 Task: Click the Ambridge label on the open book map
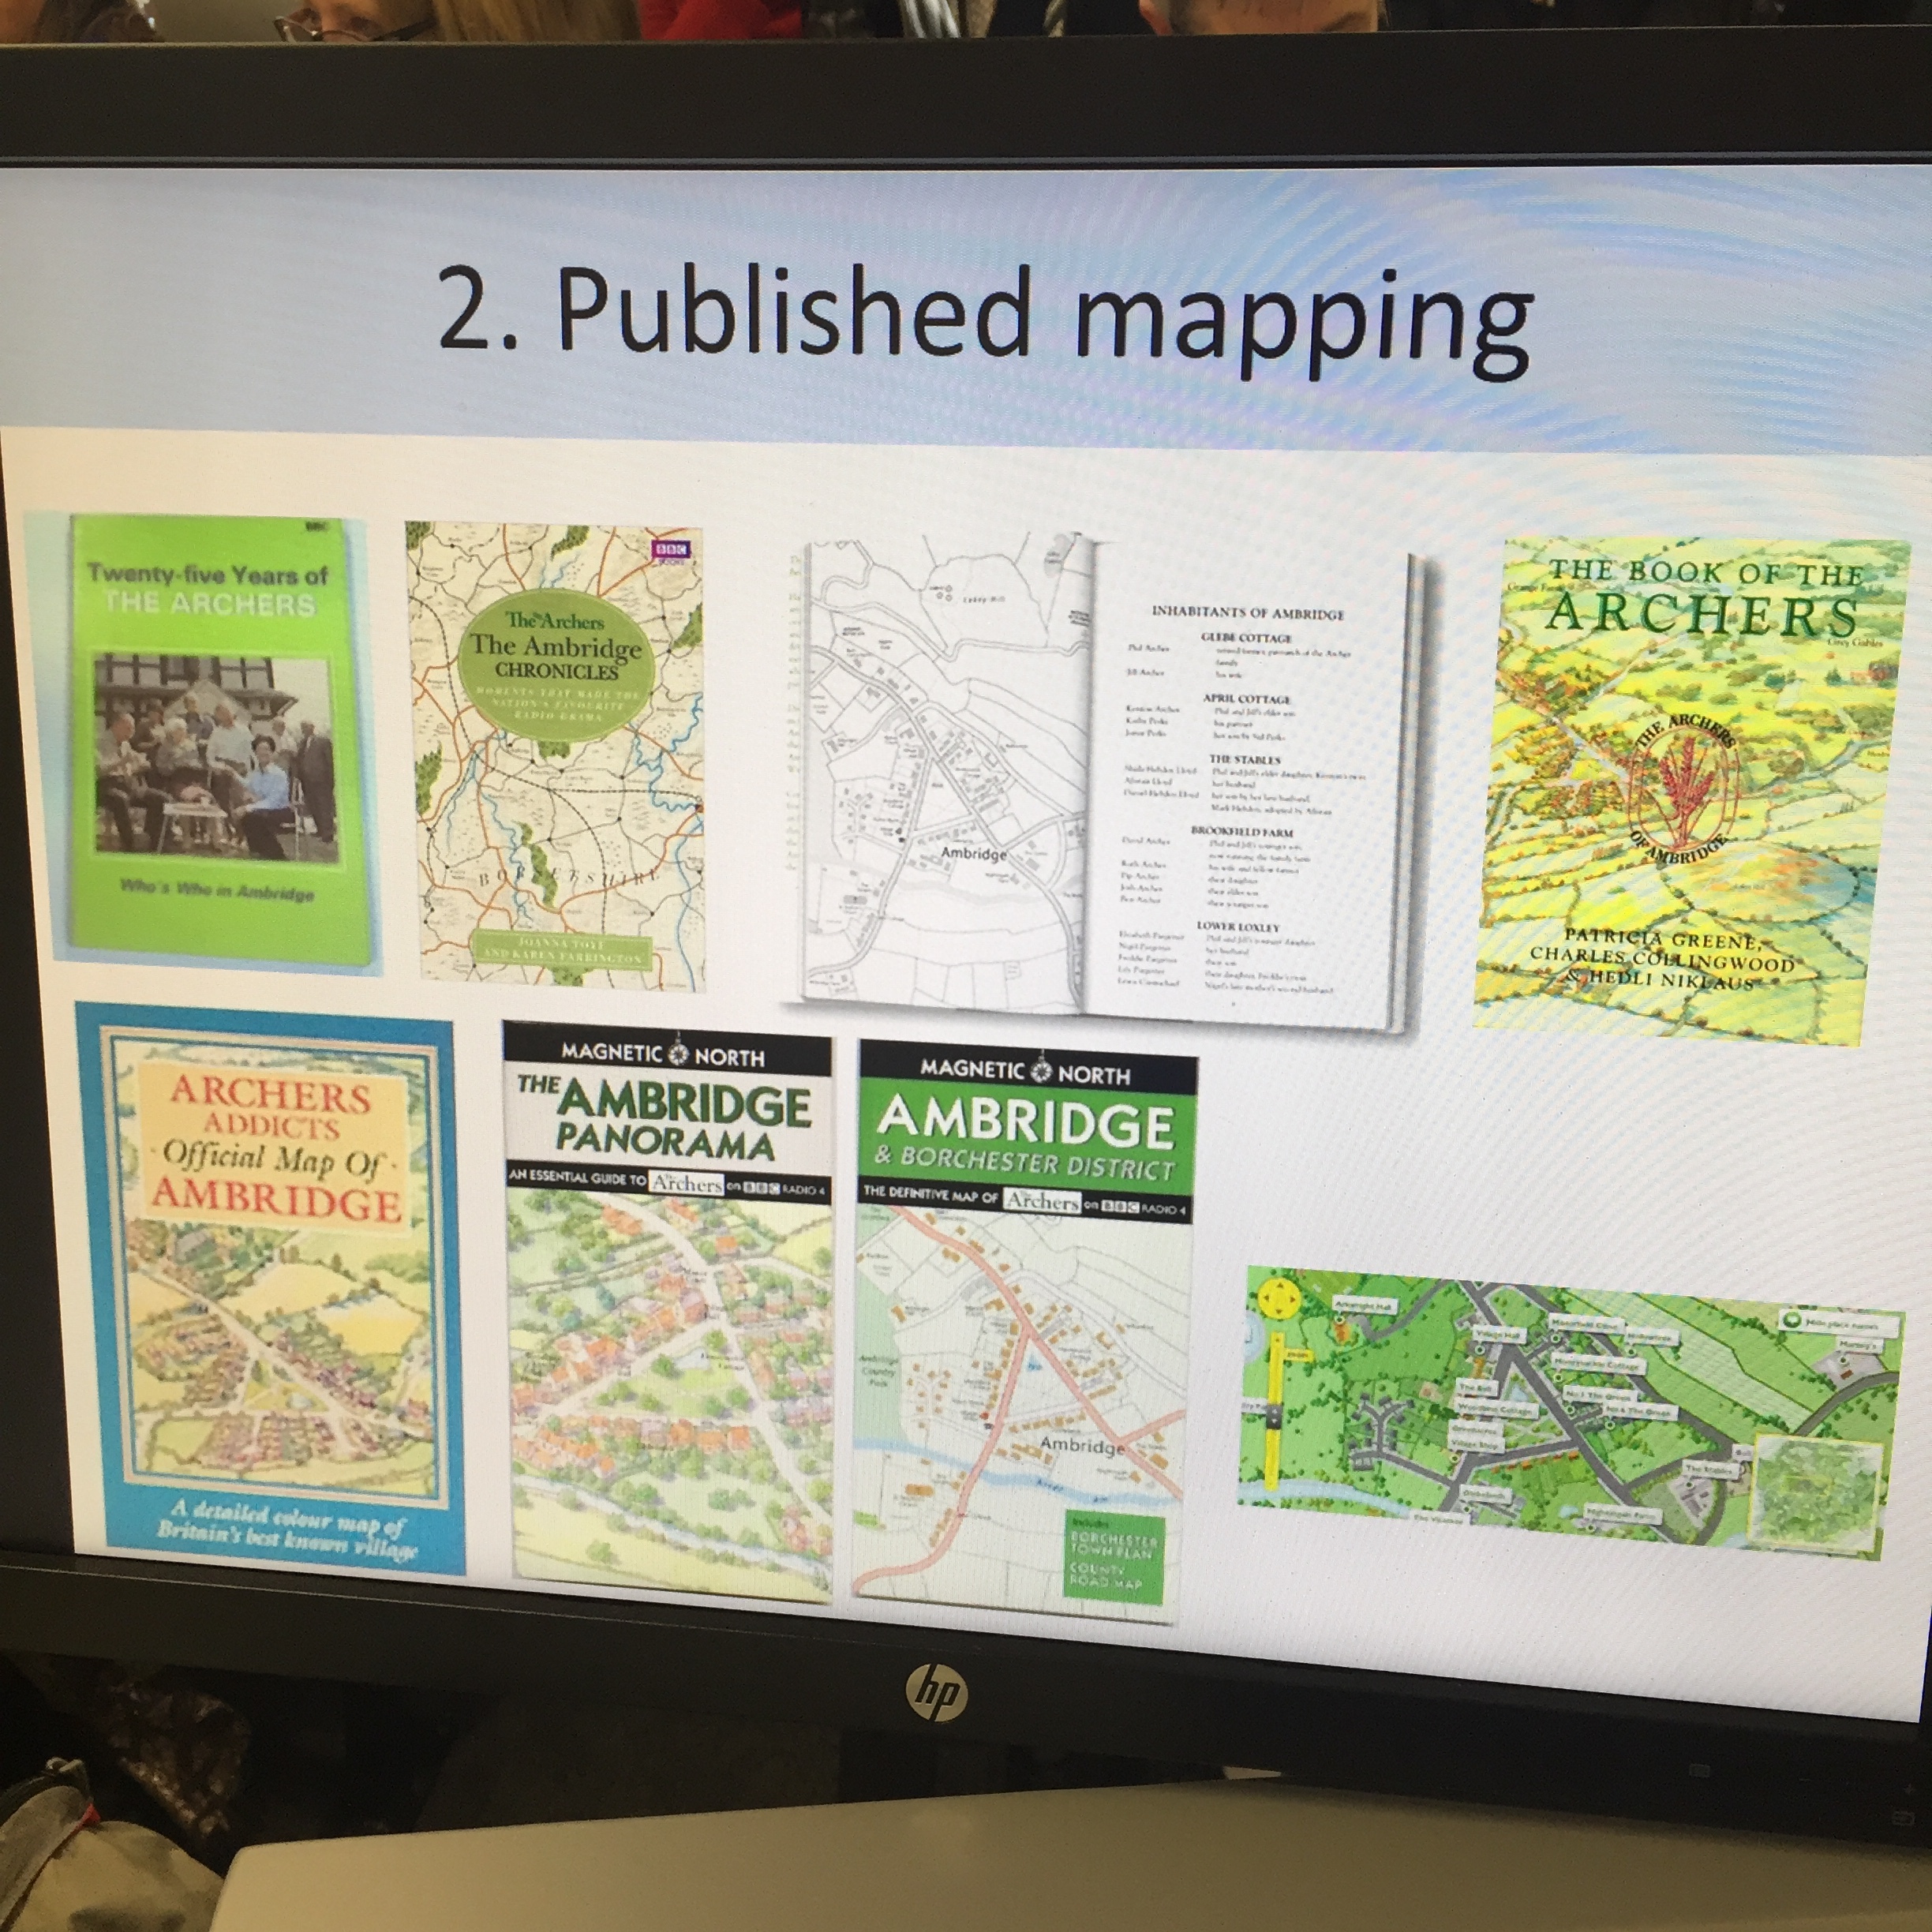click(973, 854)
